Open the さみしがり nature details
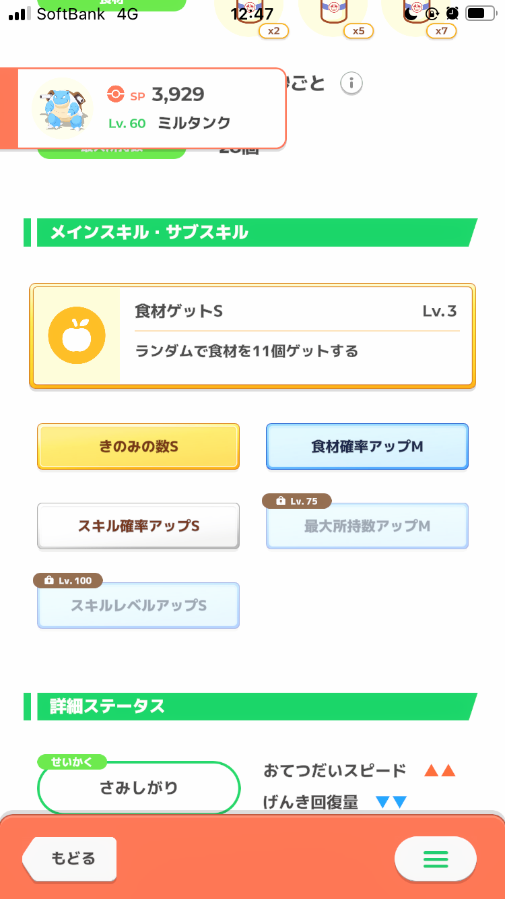 click(x=139, y=787)
